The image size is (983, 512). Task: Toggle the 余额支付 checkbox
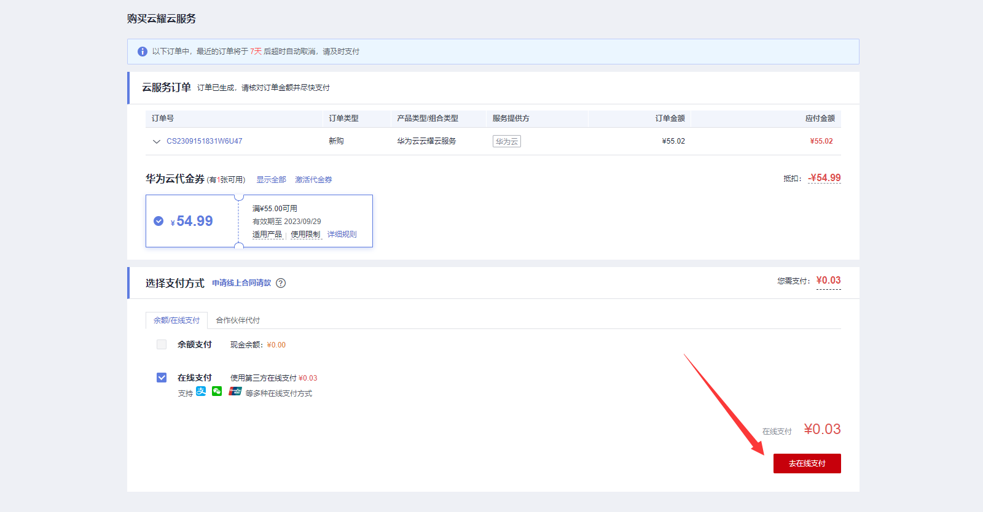click(162, 344)
